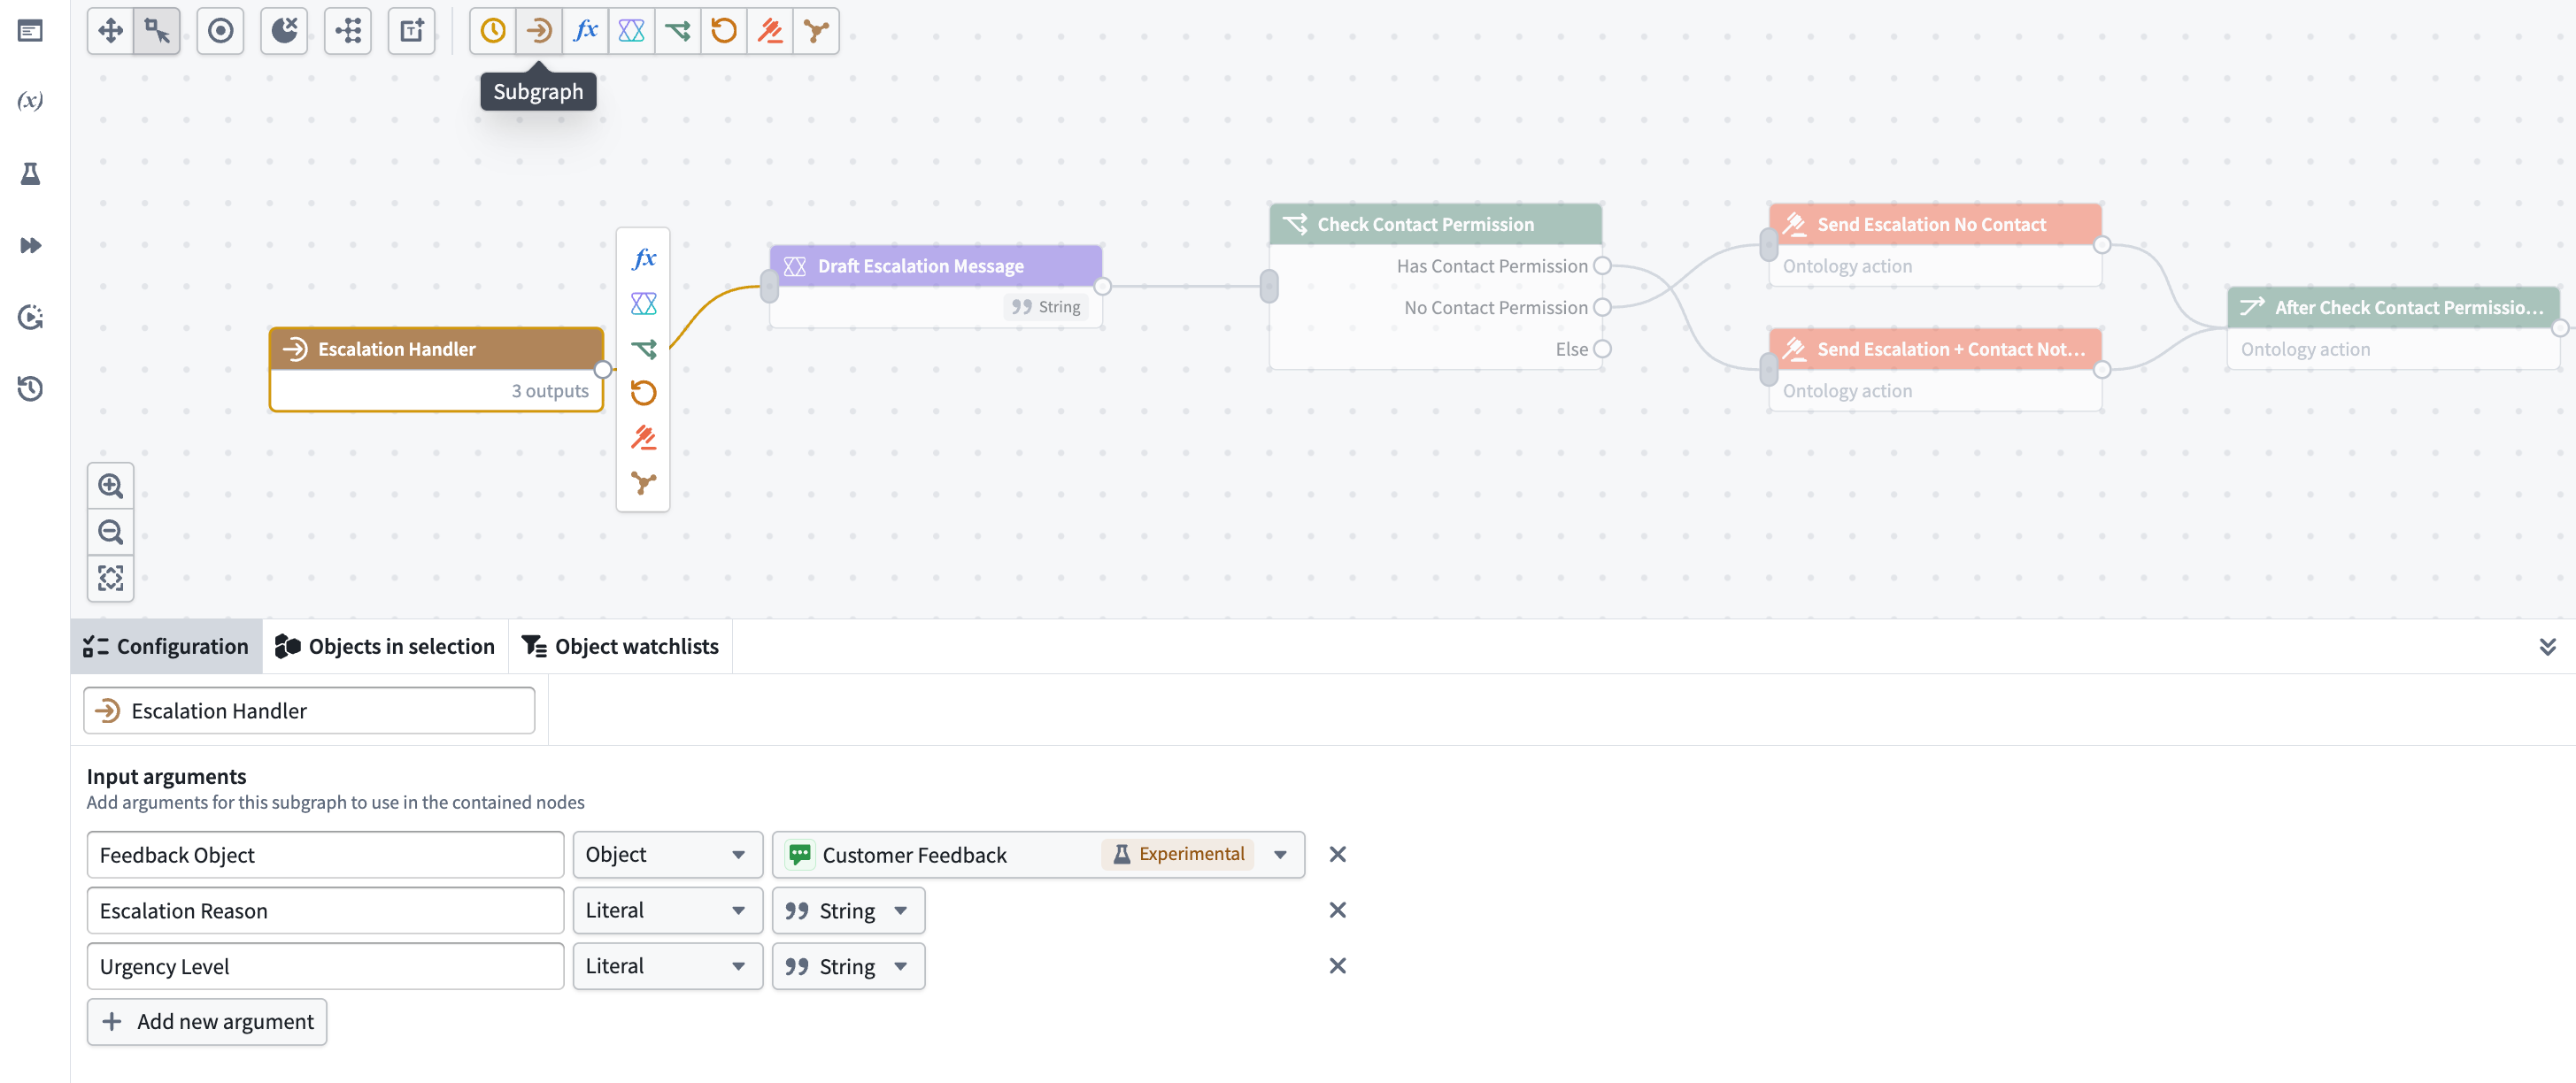
Task: Open the history sidebar panel
Action: pyautogui.click(x=31, y=388)
